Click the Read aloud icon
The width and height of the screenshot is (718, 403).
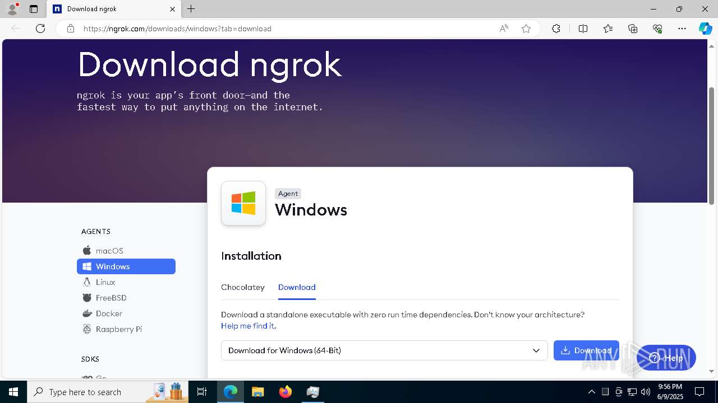pyautogui.click(x=504, y=29)
